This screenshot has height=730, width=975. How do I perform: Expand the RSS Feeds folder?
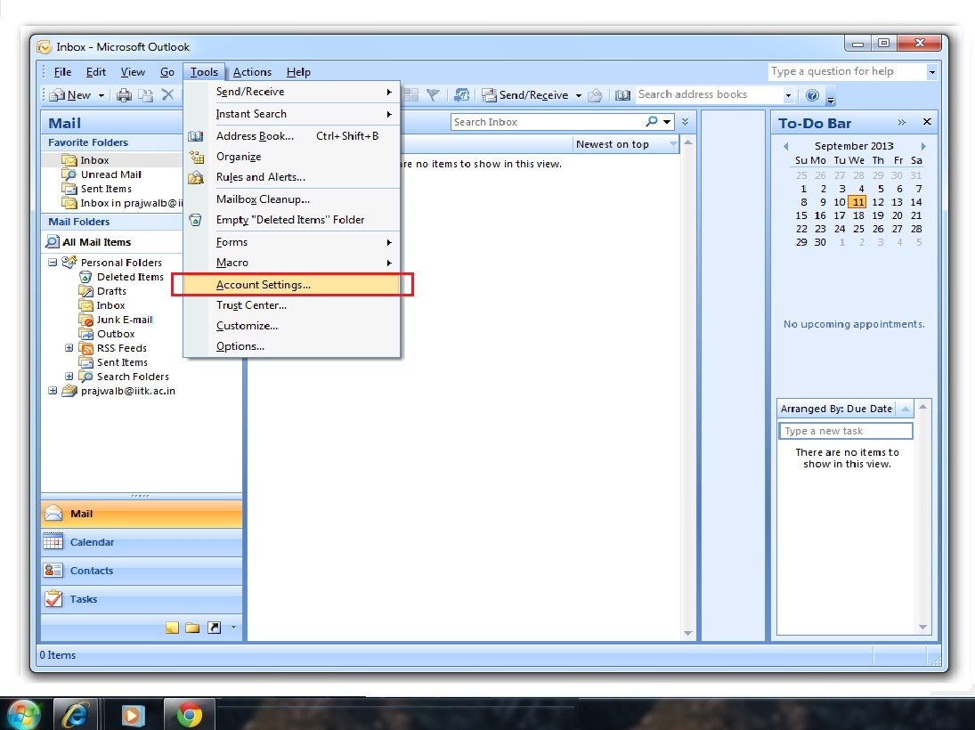click(x=69, y=348)
